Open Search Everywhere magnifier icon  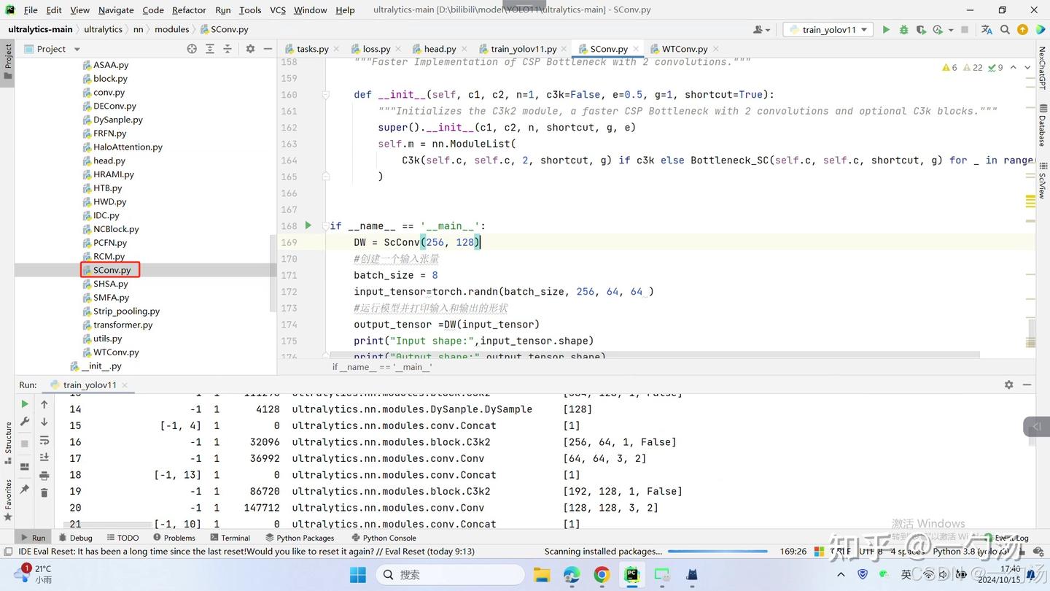pos(1005,30)
